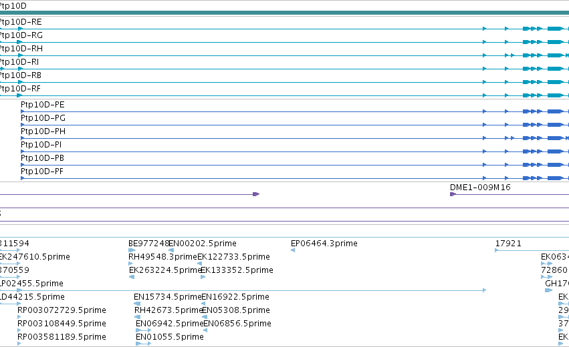
Task: Select the EN16922.5prime EST label
Action: coord(235,298)
